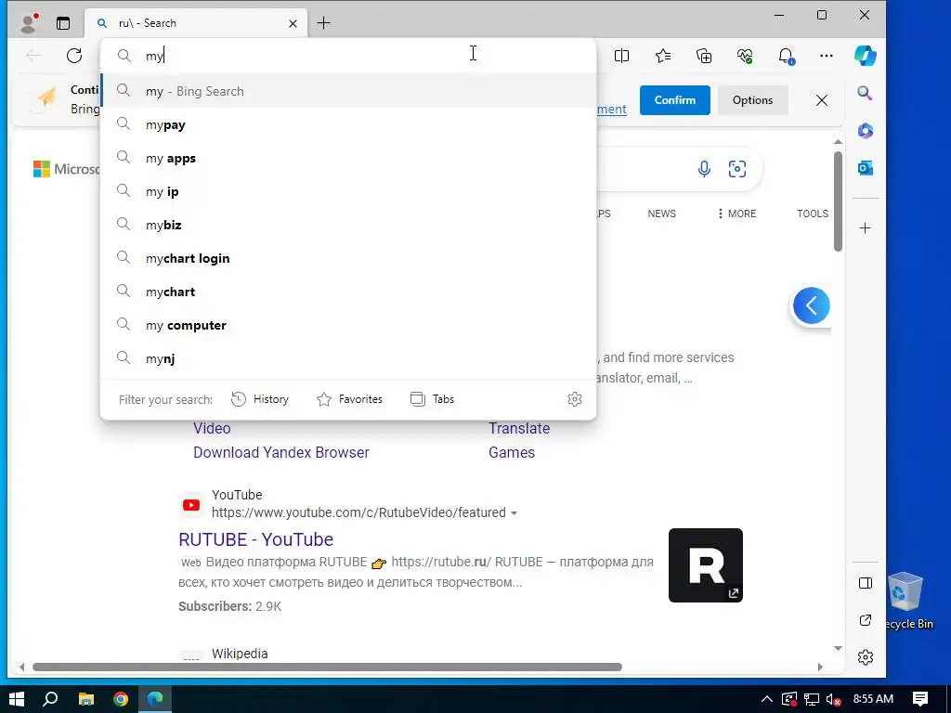Open the notifications bell icon
The width and height of the screenshot is (951, 713).
(786, 56)
